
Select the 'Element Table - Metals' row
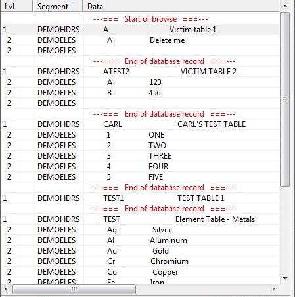point(140,219)
